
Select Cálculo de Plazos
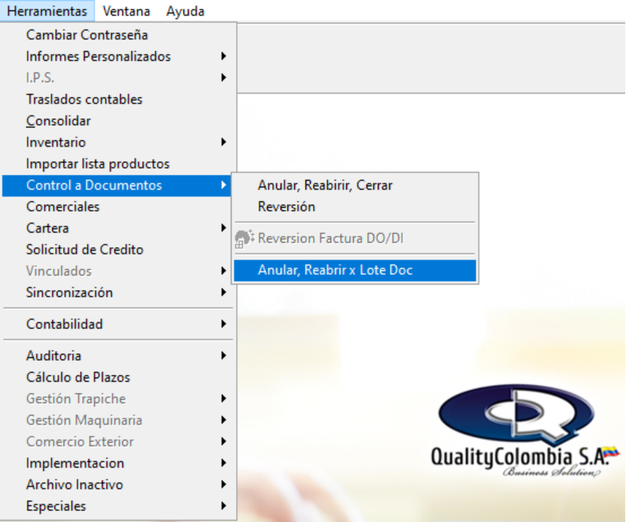118,377
